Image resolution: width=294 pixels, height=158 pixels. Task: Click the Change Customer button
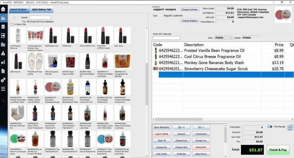(190, 9)
